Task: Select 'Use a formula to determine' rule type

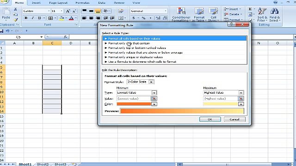Action: point(175,62)
